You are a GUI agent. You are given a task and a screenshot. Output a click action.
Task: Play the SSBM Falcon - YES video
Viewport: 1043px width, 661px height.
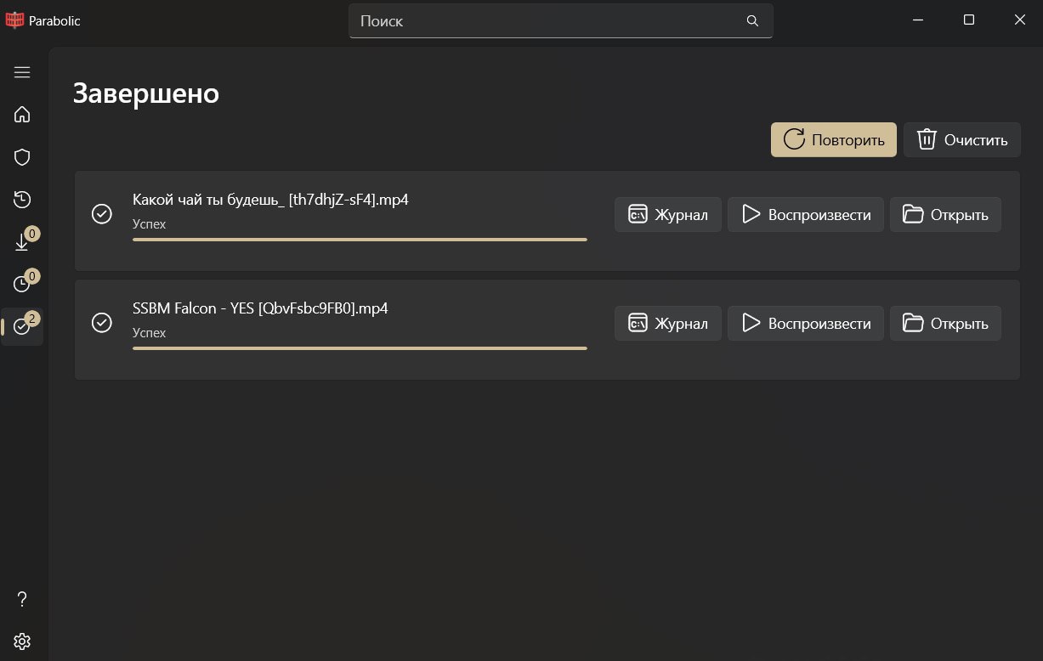pos(805,324)
